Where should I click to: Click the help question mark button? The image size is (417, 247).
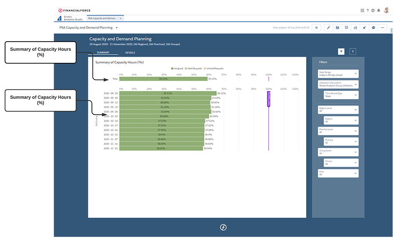[352, 51]
